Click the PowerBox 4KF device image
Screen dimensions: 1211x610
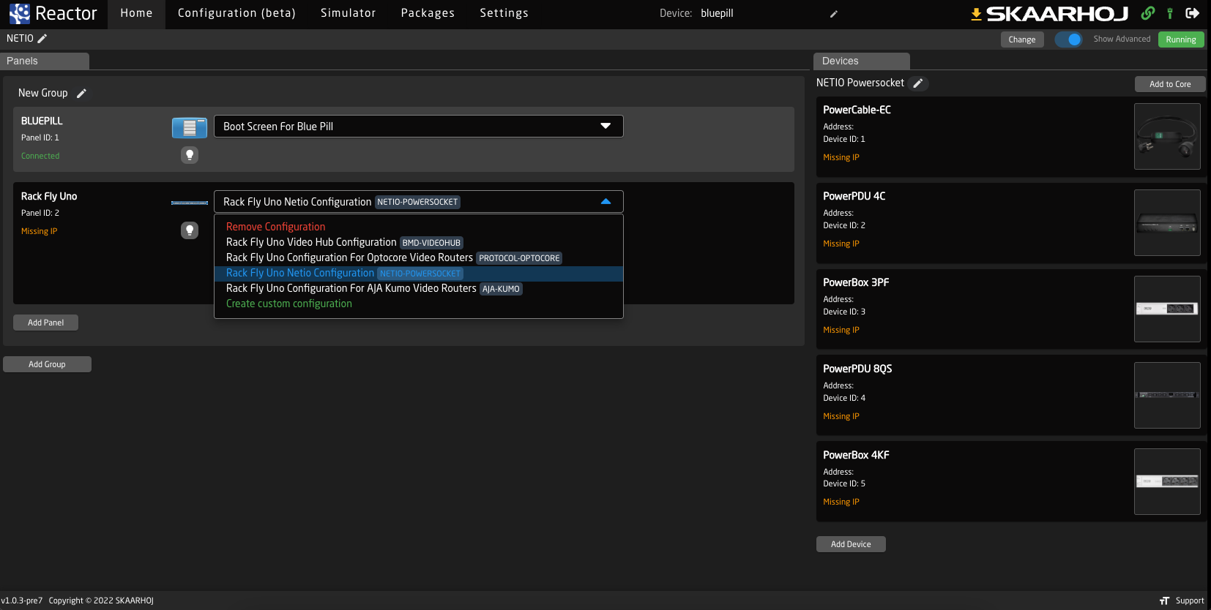click(1167, 481)
